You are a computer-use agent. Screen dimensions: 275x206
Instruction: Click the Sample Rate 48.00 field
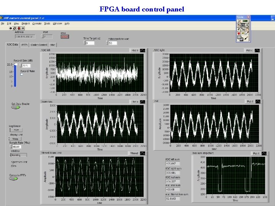click(x=17, y=146)
